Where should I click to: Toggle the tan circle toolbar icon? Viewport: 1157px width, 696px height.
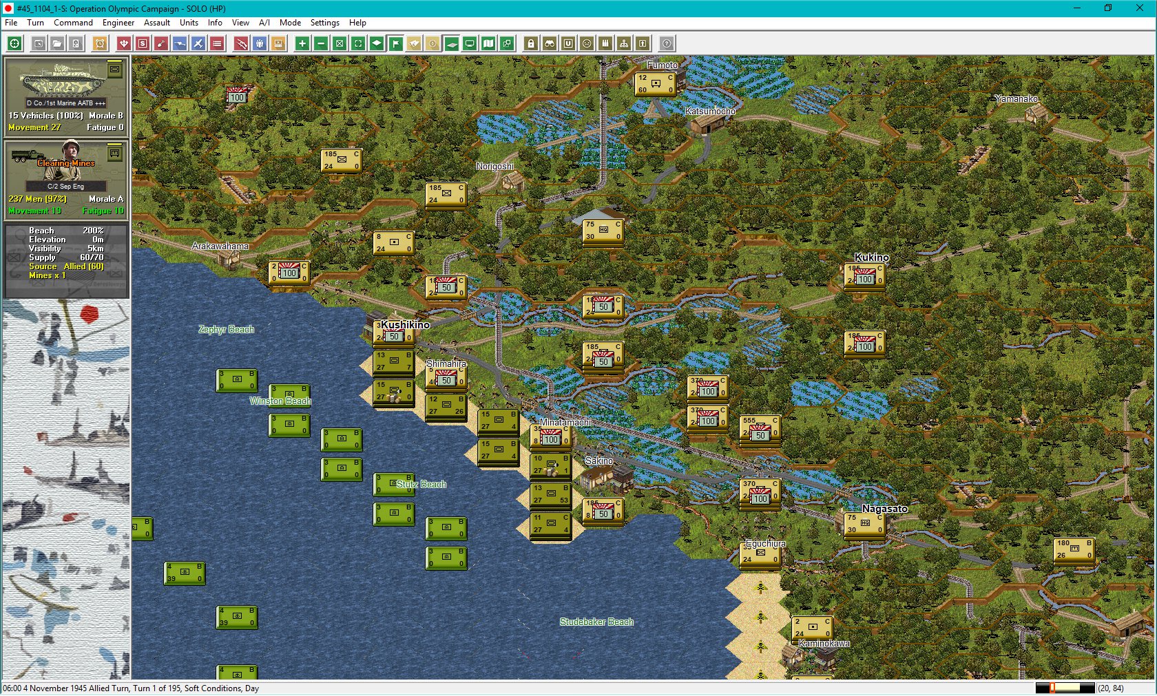point(432,43)
